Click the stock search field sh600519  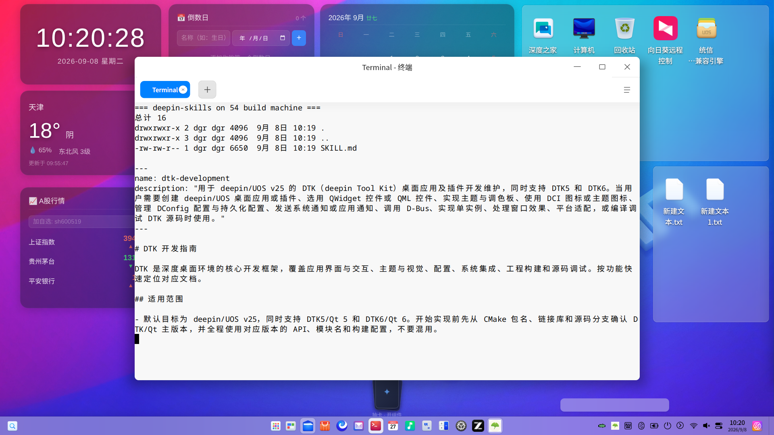click(82, 222)
